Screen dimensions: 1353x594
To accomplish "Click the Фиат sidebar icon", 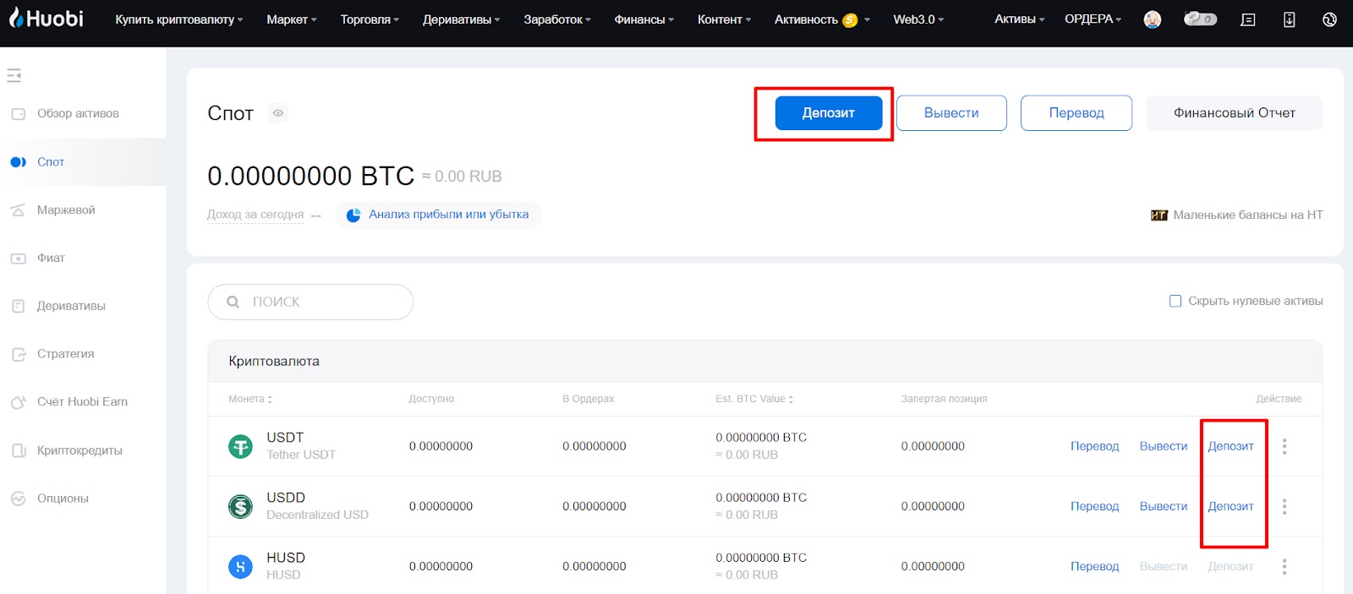I will coord(18,259).
